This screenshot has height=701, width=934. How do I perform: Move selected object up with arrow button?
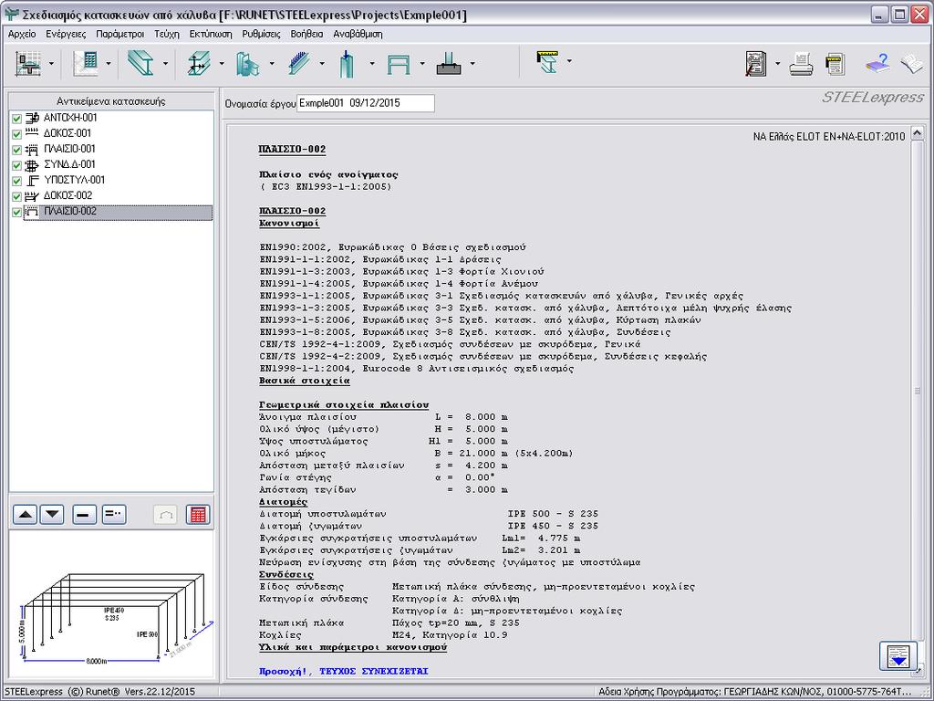point(25,515)
